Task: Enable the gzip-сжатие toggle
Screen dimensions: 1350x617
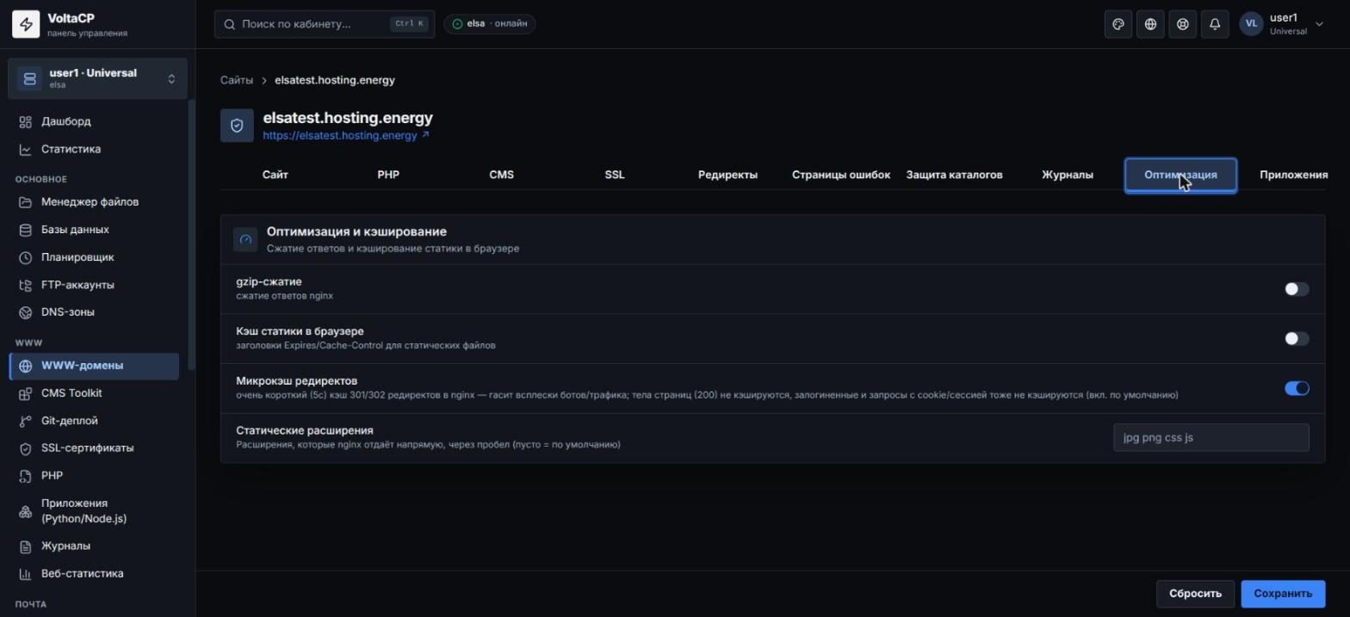Action: 1297,289
